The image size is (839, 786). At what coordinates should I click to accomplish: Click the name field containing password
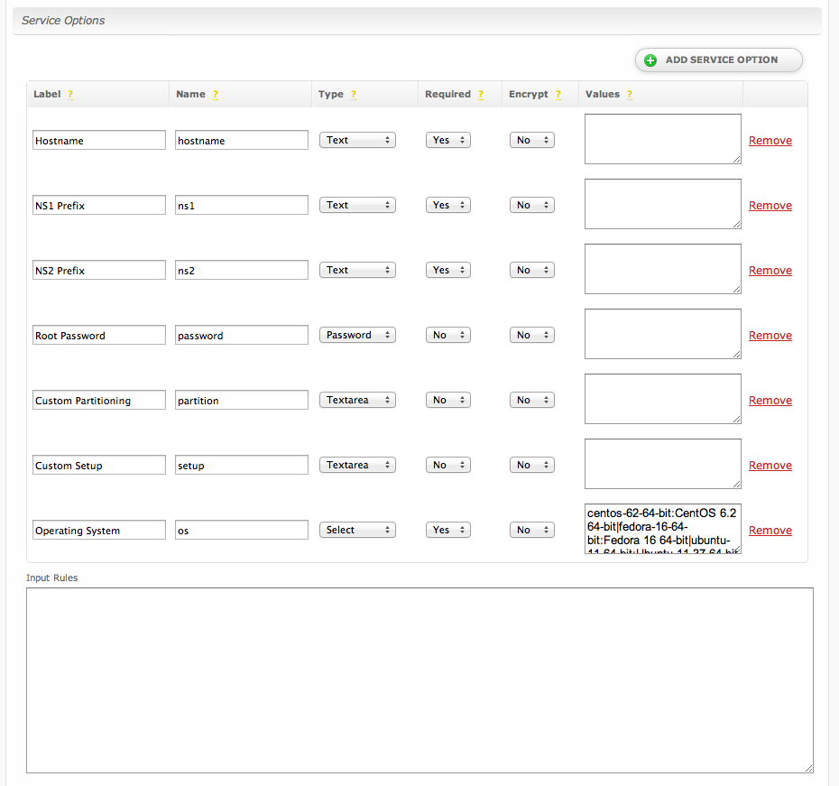click(x=242, y=336)
